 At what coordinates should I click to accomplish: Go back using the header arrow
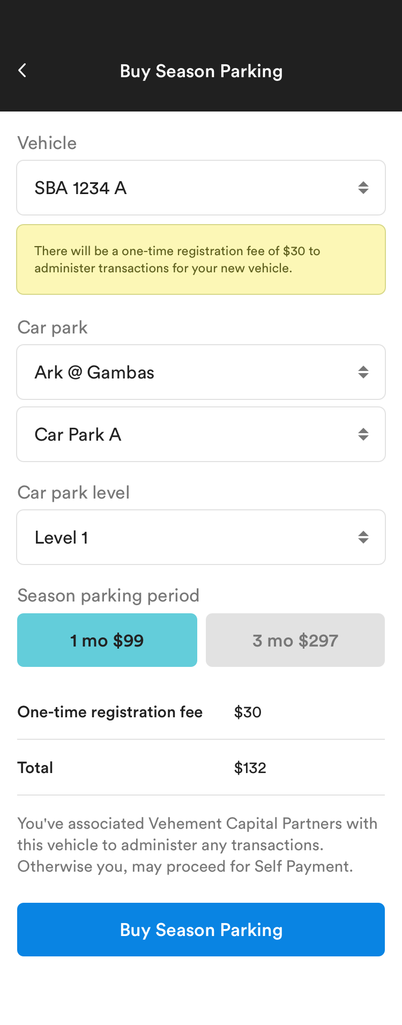pyautogui.click(x=22, y=70)
